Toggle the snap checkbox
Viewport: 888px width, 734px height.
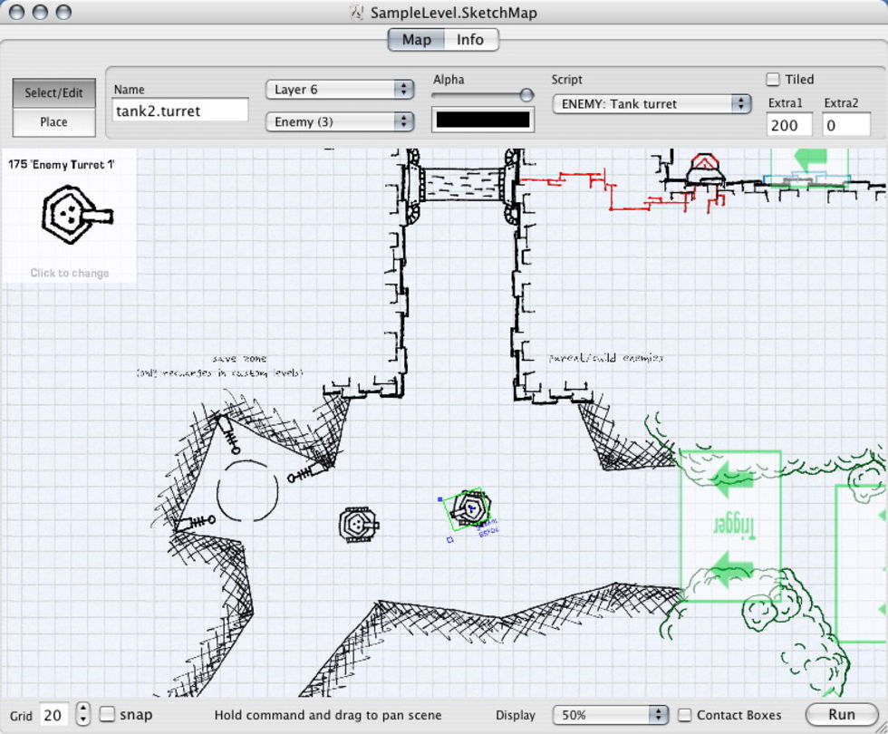(107, 714)
